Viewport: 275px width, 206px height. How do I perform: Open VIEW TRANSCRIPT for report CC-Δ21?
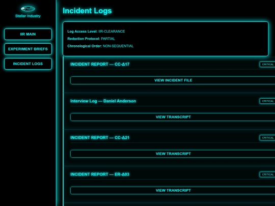(x=173, y=154)
